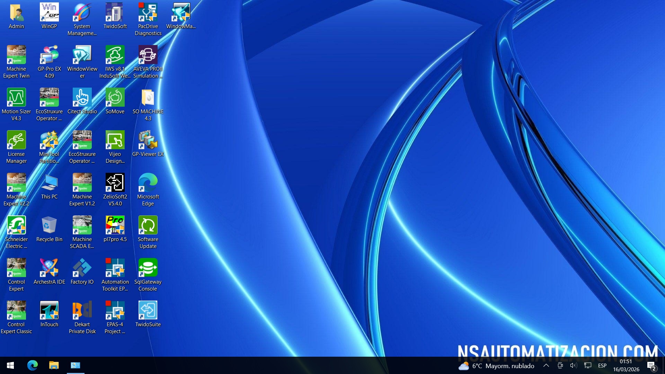Launch the WinGP shortcut

[x=49, y=16]
